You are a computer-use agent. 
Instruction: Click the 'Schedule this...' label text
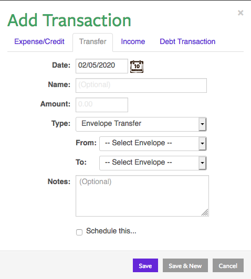(x=111, y=231)
